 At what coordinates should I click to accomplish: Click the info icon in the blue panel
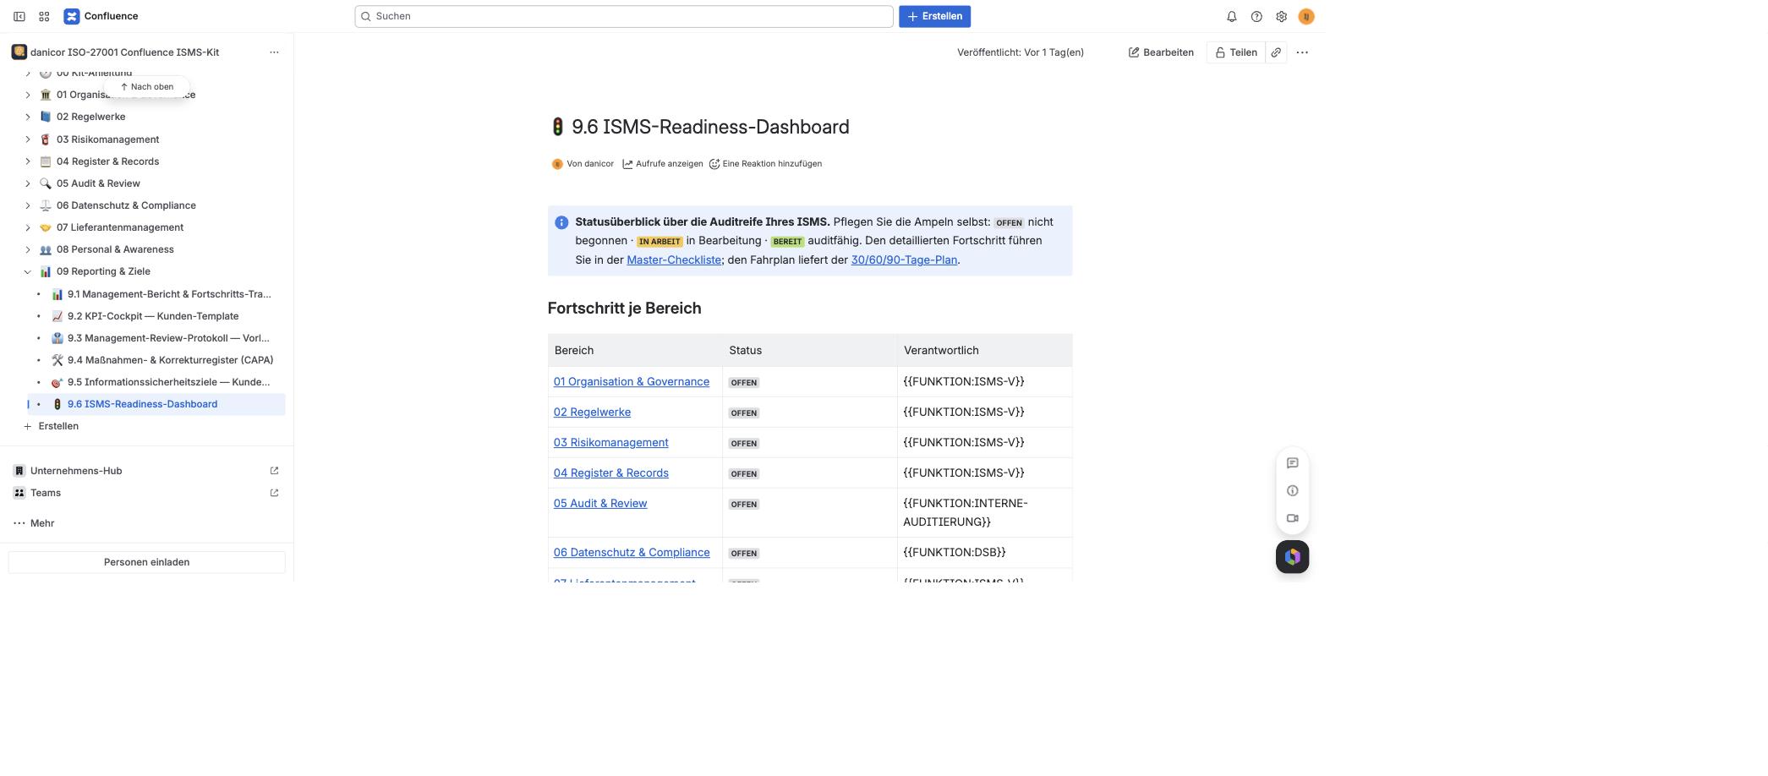pyautogui.click(x=561, y=222)
